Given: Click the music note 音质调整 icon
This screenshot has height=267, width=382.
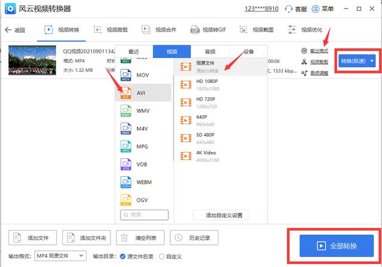Looking at the screenshot, I should point(304,73).
